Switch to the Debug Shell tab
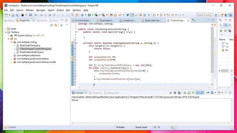The width and height of the screenshot is (237, 133). coord(111,93)
